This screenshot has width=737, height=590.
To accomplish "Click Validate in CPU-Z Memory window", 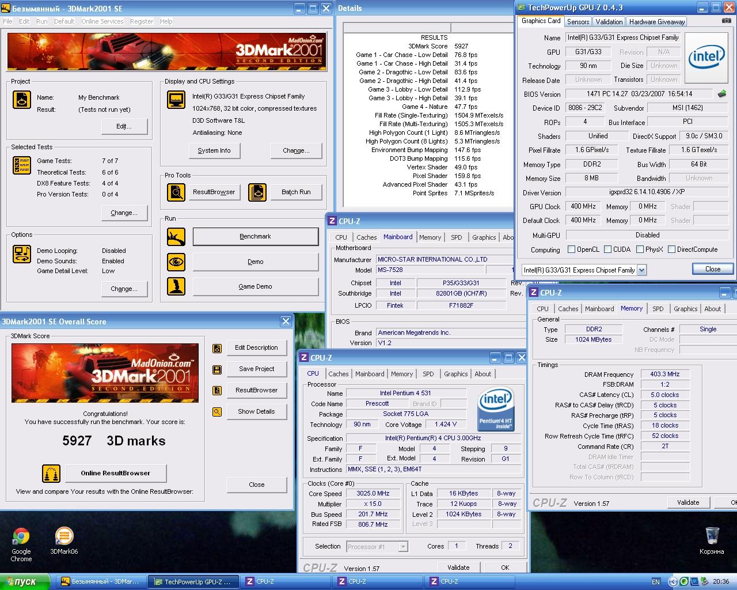I will tap(688, 502).
